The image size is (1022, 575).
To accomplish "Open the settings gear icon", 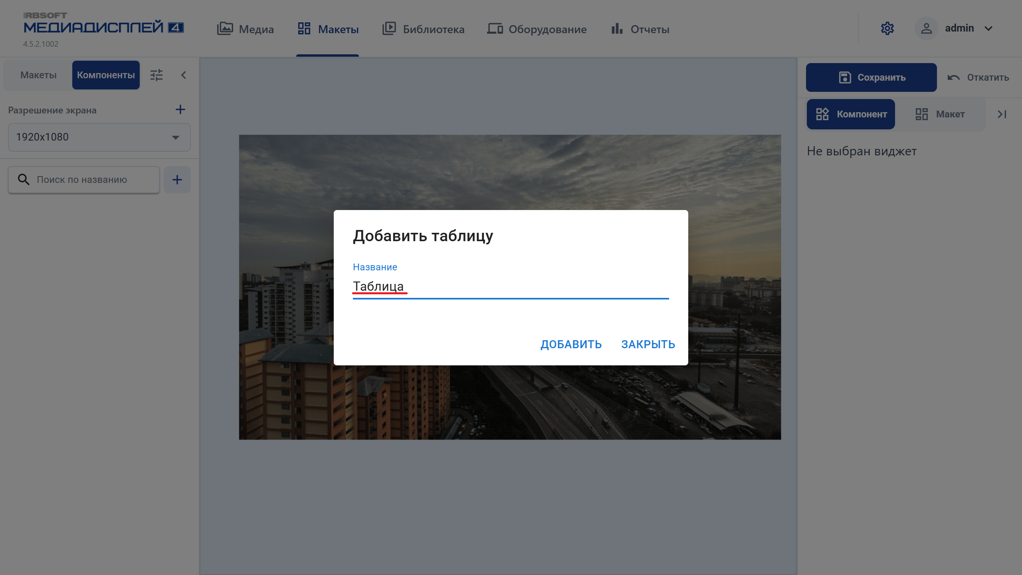I will point(887,28).
